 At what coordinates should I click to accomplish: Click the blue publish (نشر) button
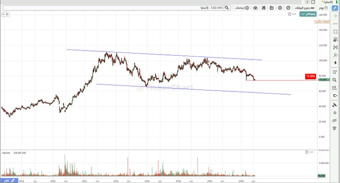[9, 180]
